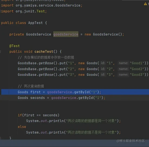Click the private keyword
Screen dimensions: 149x147
pos(17,34)
